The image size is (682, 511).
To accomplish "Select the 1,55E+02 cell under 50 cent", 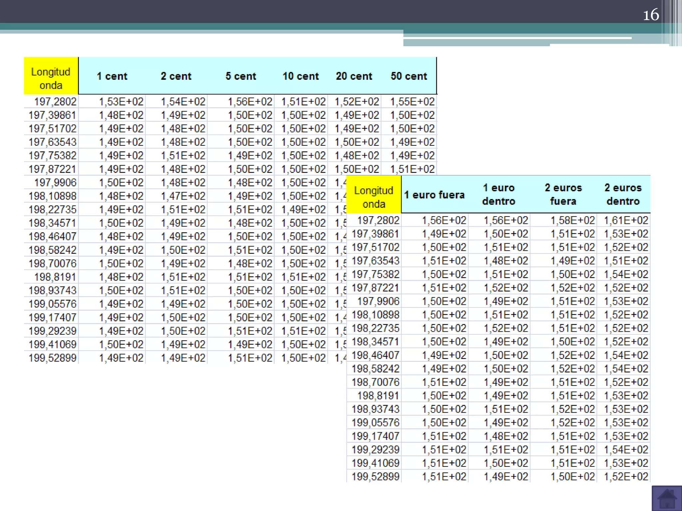I will pos(412,101).
